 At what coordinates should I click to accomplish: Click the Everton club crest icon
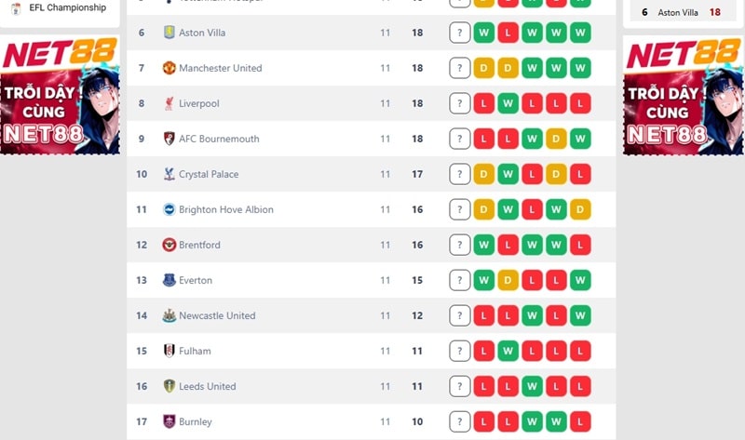point(169,280)
